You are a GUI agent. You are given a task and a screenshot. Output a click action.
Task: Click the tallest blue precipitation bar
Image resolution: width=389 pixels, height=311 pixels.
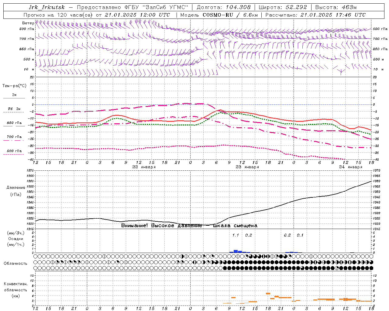(x=236, y=251)
